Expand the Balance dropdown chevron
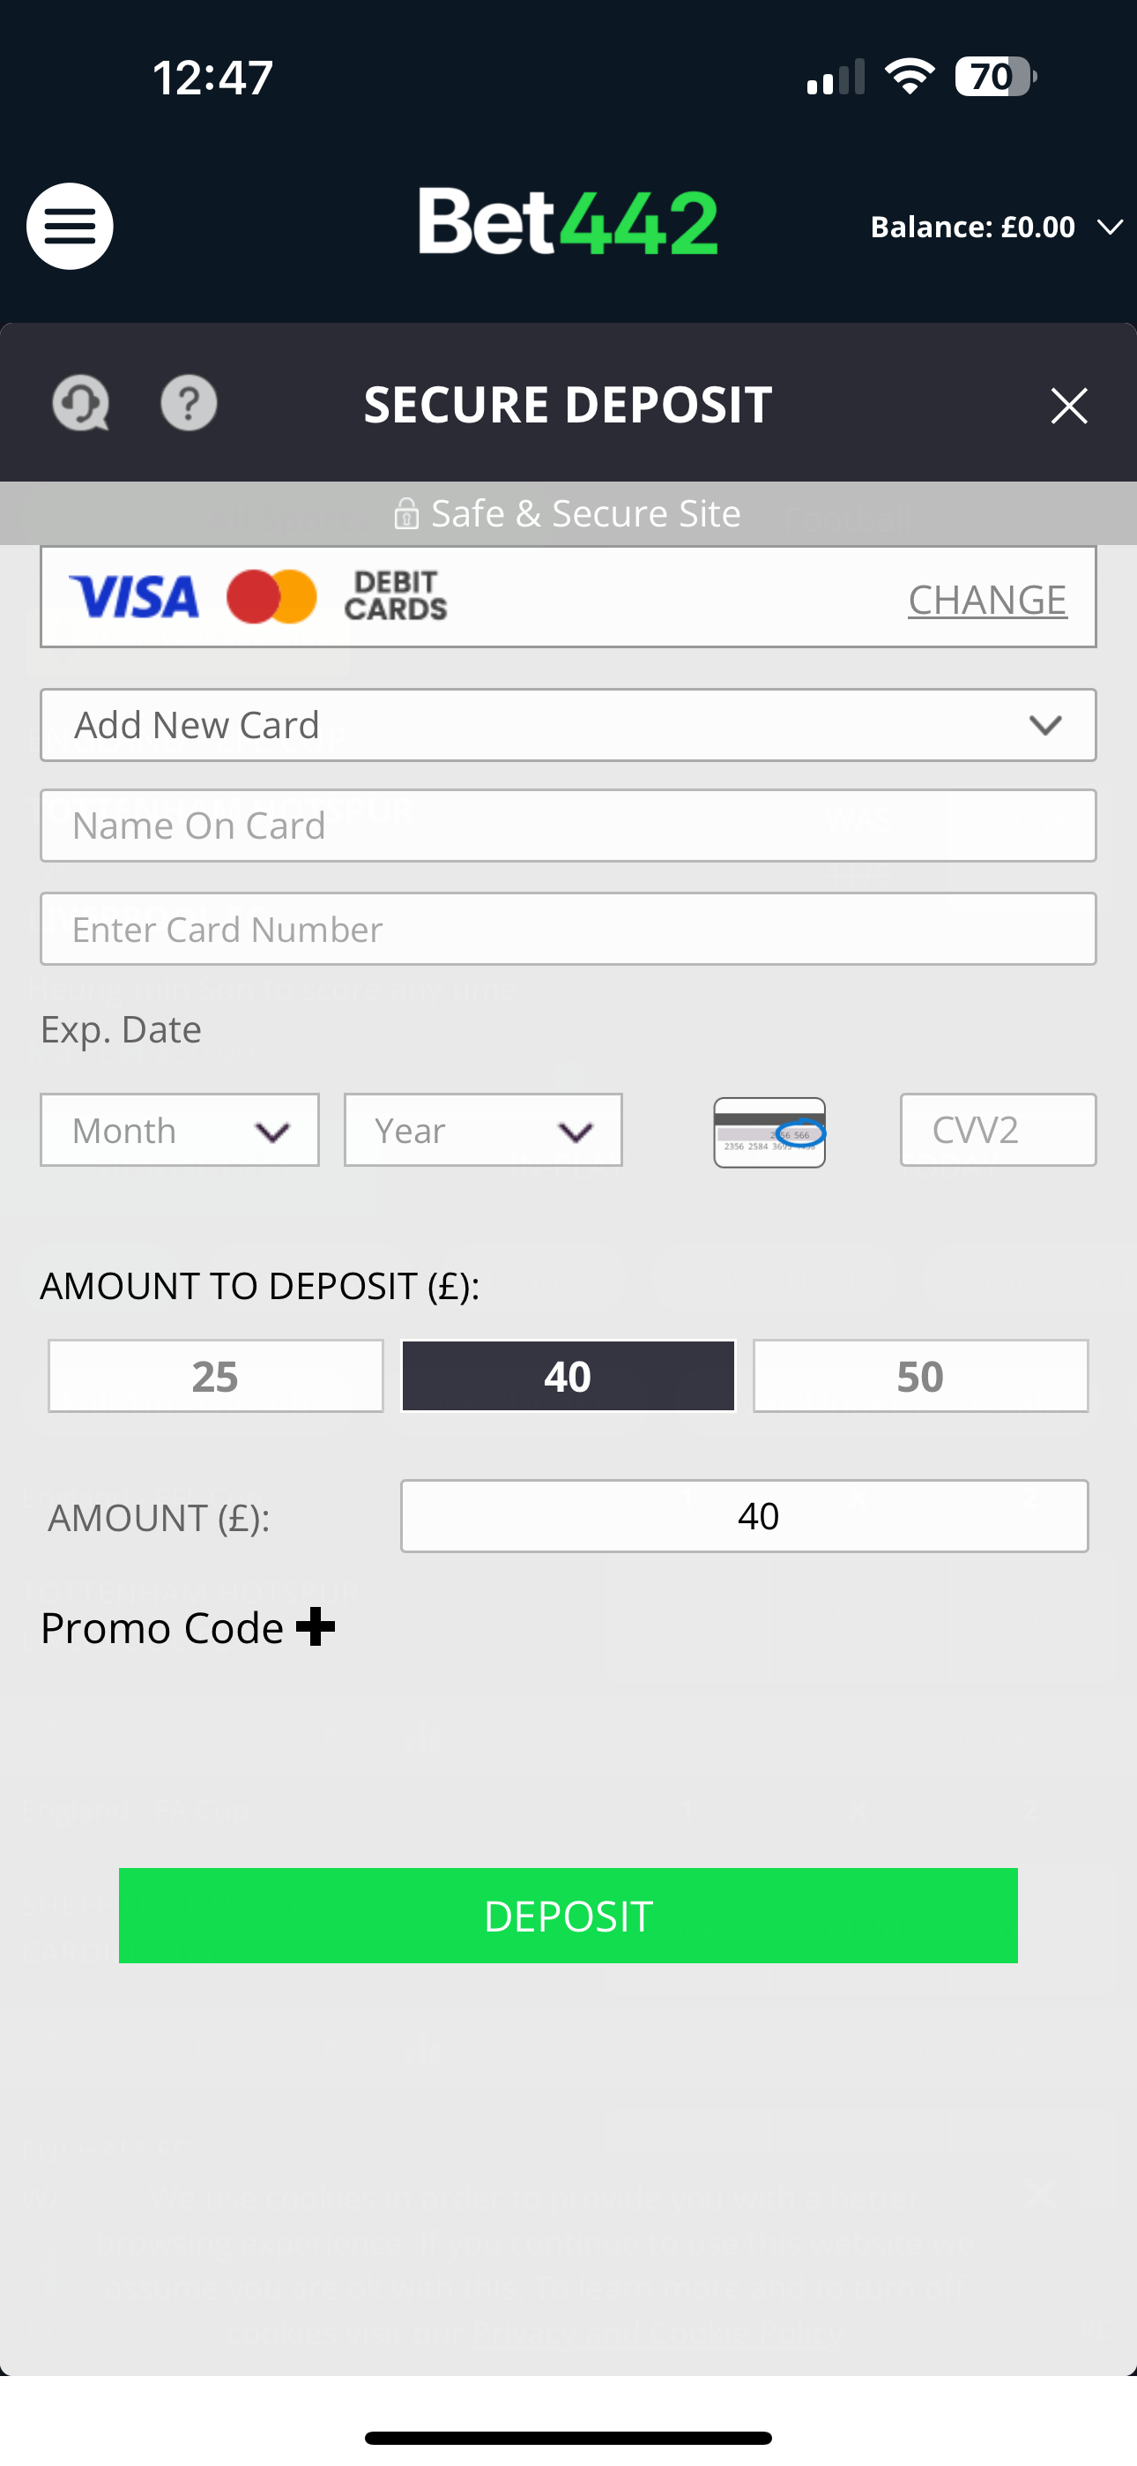This screenshot has height=2466, width=1137. [x=1111, y=227]
